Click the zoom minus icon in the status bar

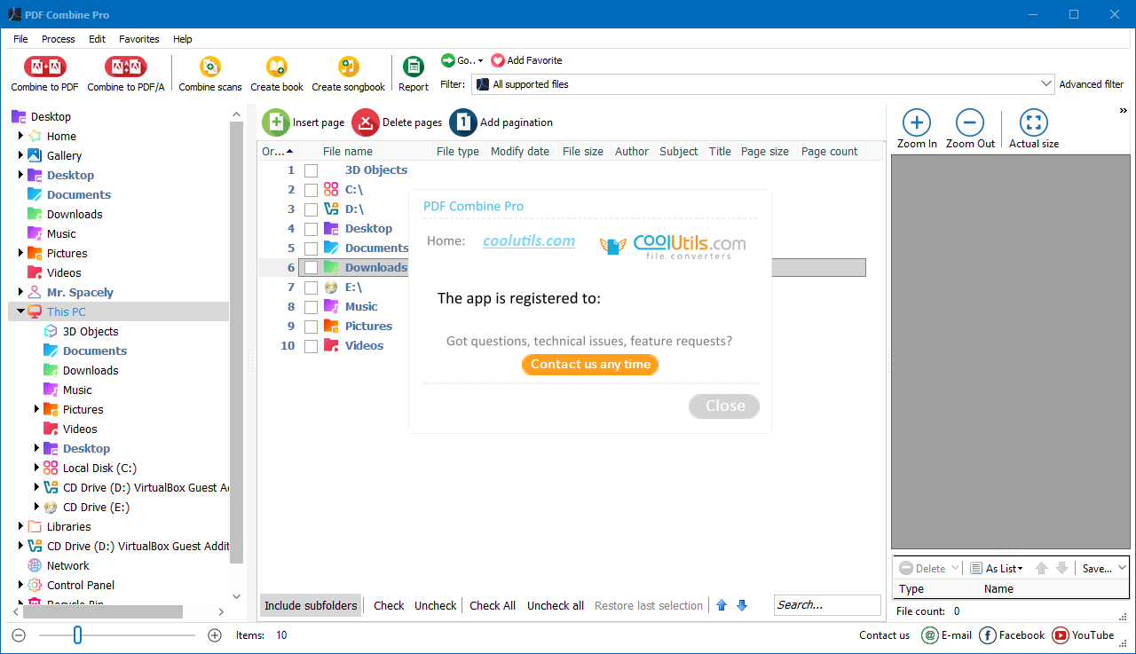pyautogui.click(x=19, y=635)
